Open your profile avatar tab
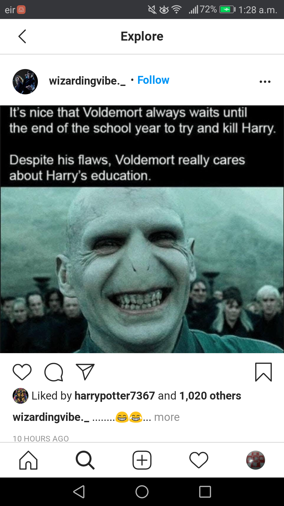The image size is (284, 506). [256, 460]
